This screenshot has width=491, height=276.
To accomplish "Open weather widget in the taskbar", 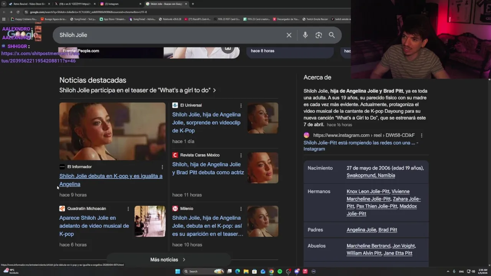I will click(x=11, y=271).
